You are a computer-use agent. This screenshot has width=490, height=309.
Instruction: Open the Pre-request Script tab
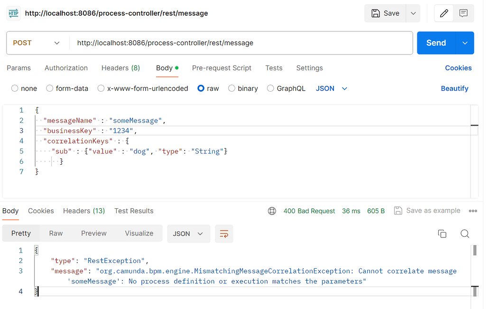222,68
